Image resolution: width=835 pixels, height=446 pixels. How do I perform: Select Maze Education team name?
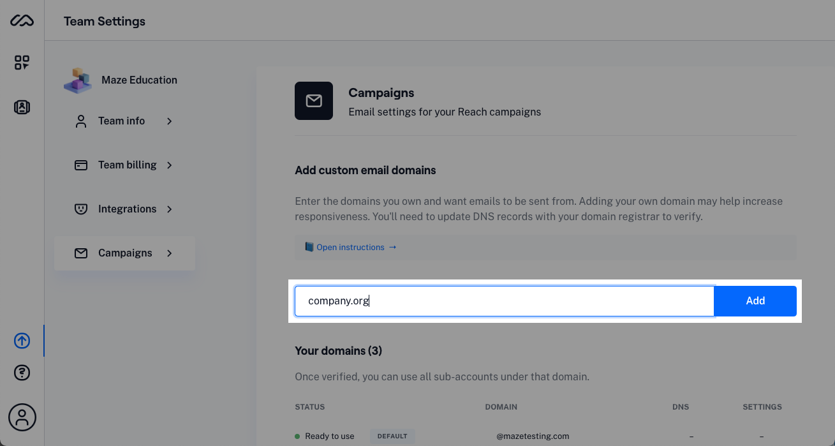click(x=138, y=80)
